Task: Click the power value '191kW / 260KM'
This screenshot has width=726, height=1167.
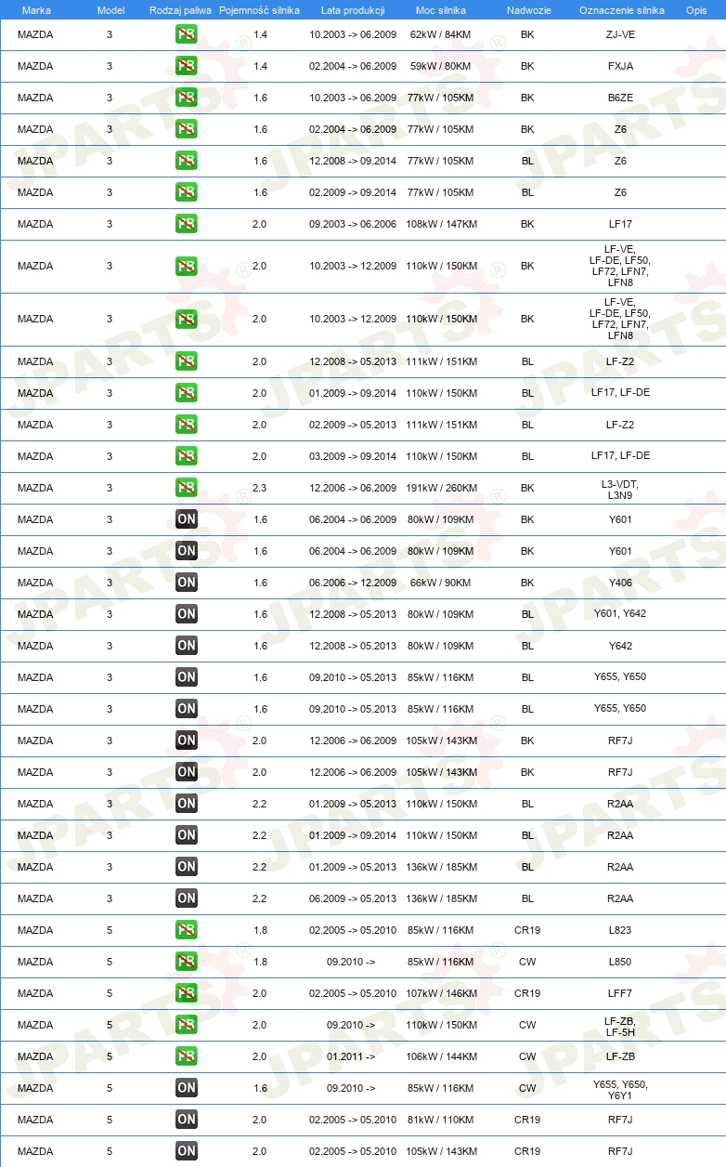Action: (441, 489)
